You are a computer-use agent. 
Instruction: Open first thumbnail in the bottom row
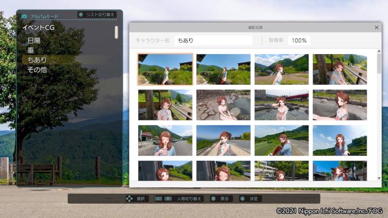165,171
